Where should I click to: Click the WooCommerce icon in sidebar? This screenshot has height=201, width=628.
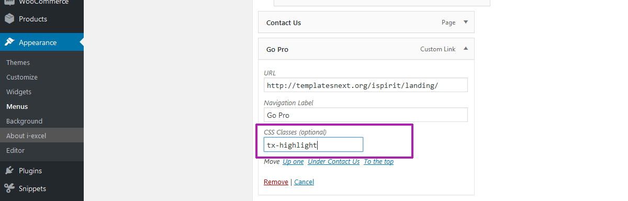click(9, 3)
